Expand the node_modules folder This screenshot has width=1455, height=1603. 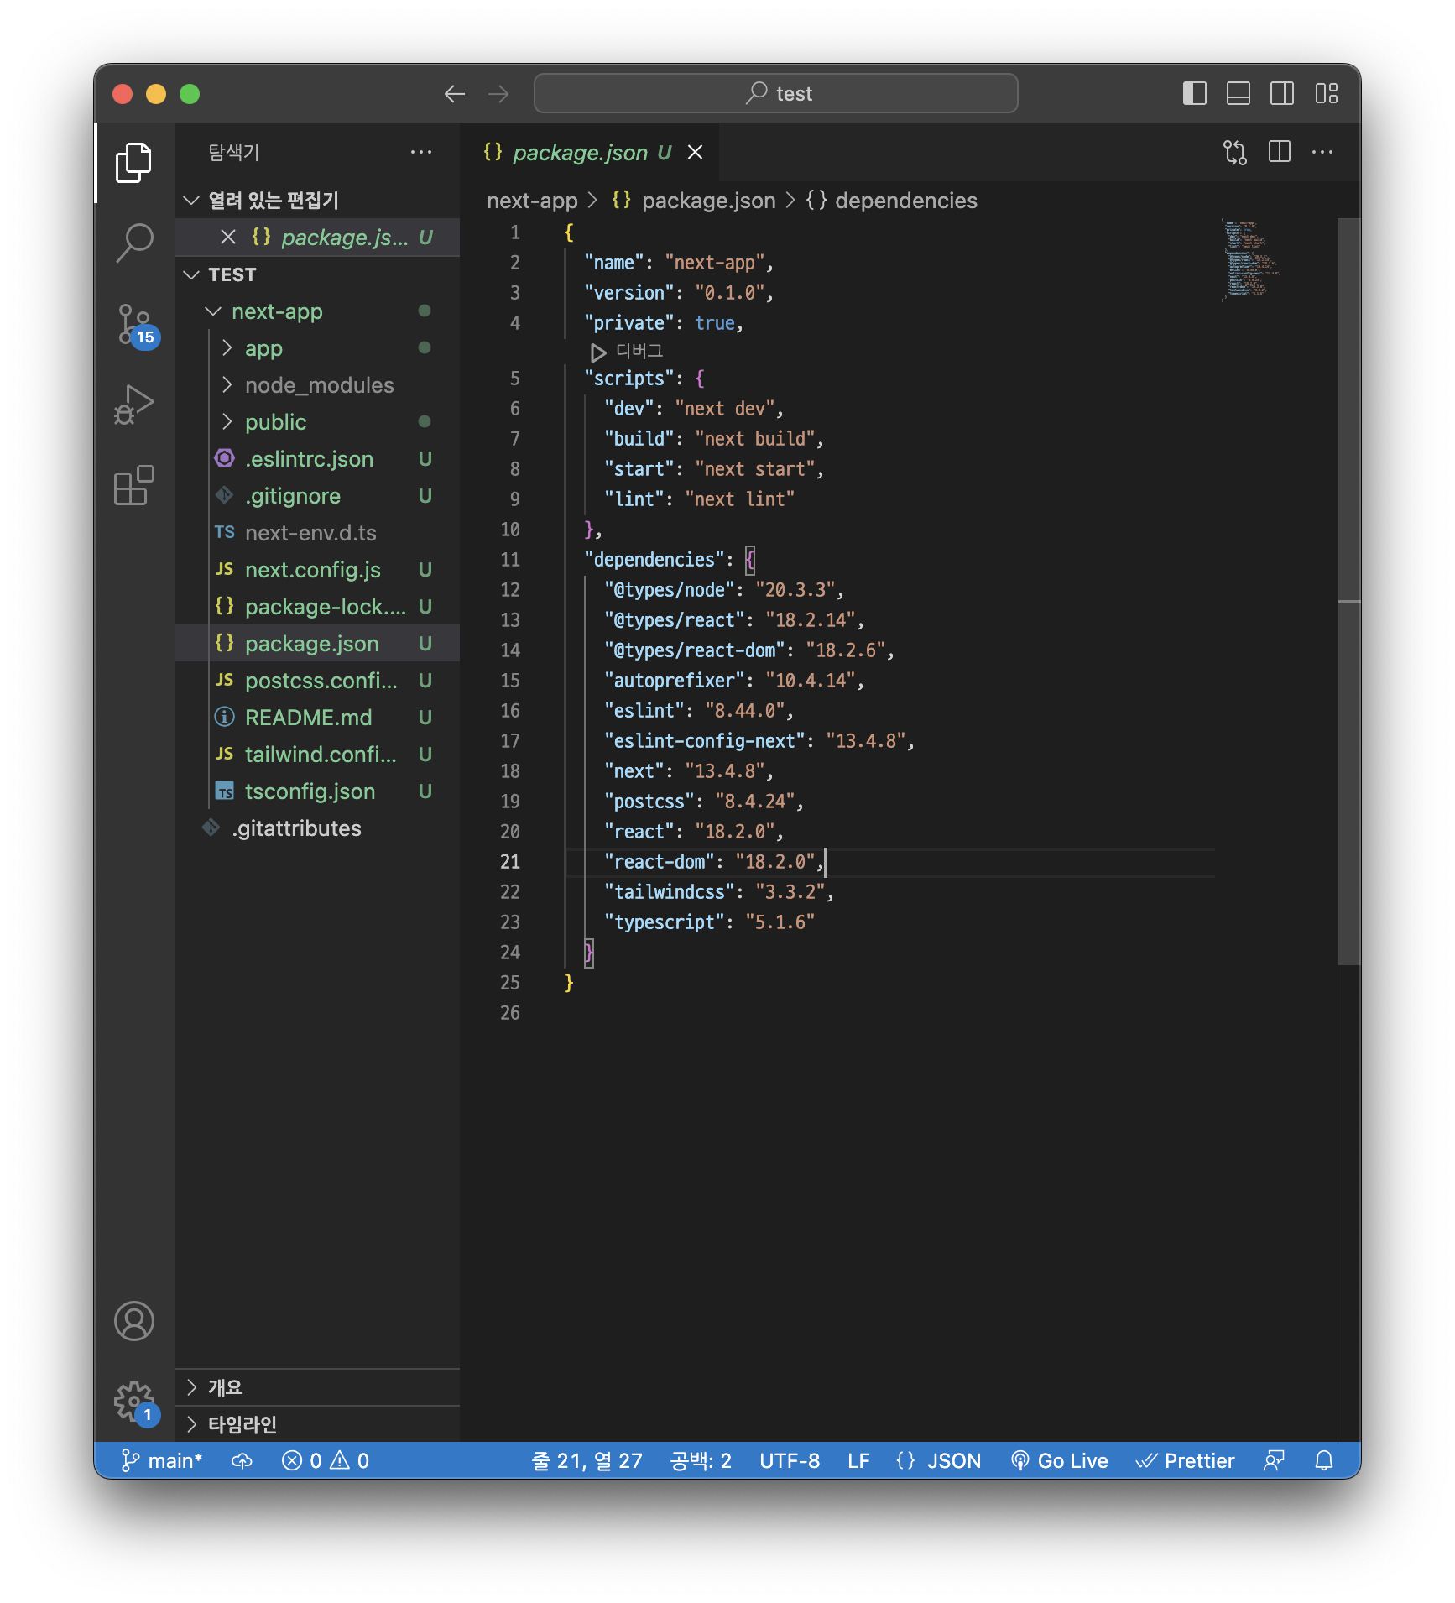[317, 385]
